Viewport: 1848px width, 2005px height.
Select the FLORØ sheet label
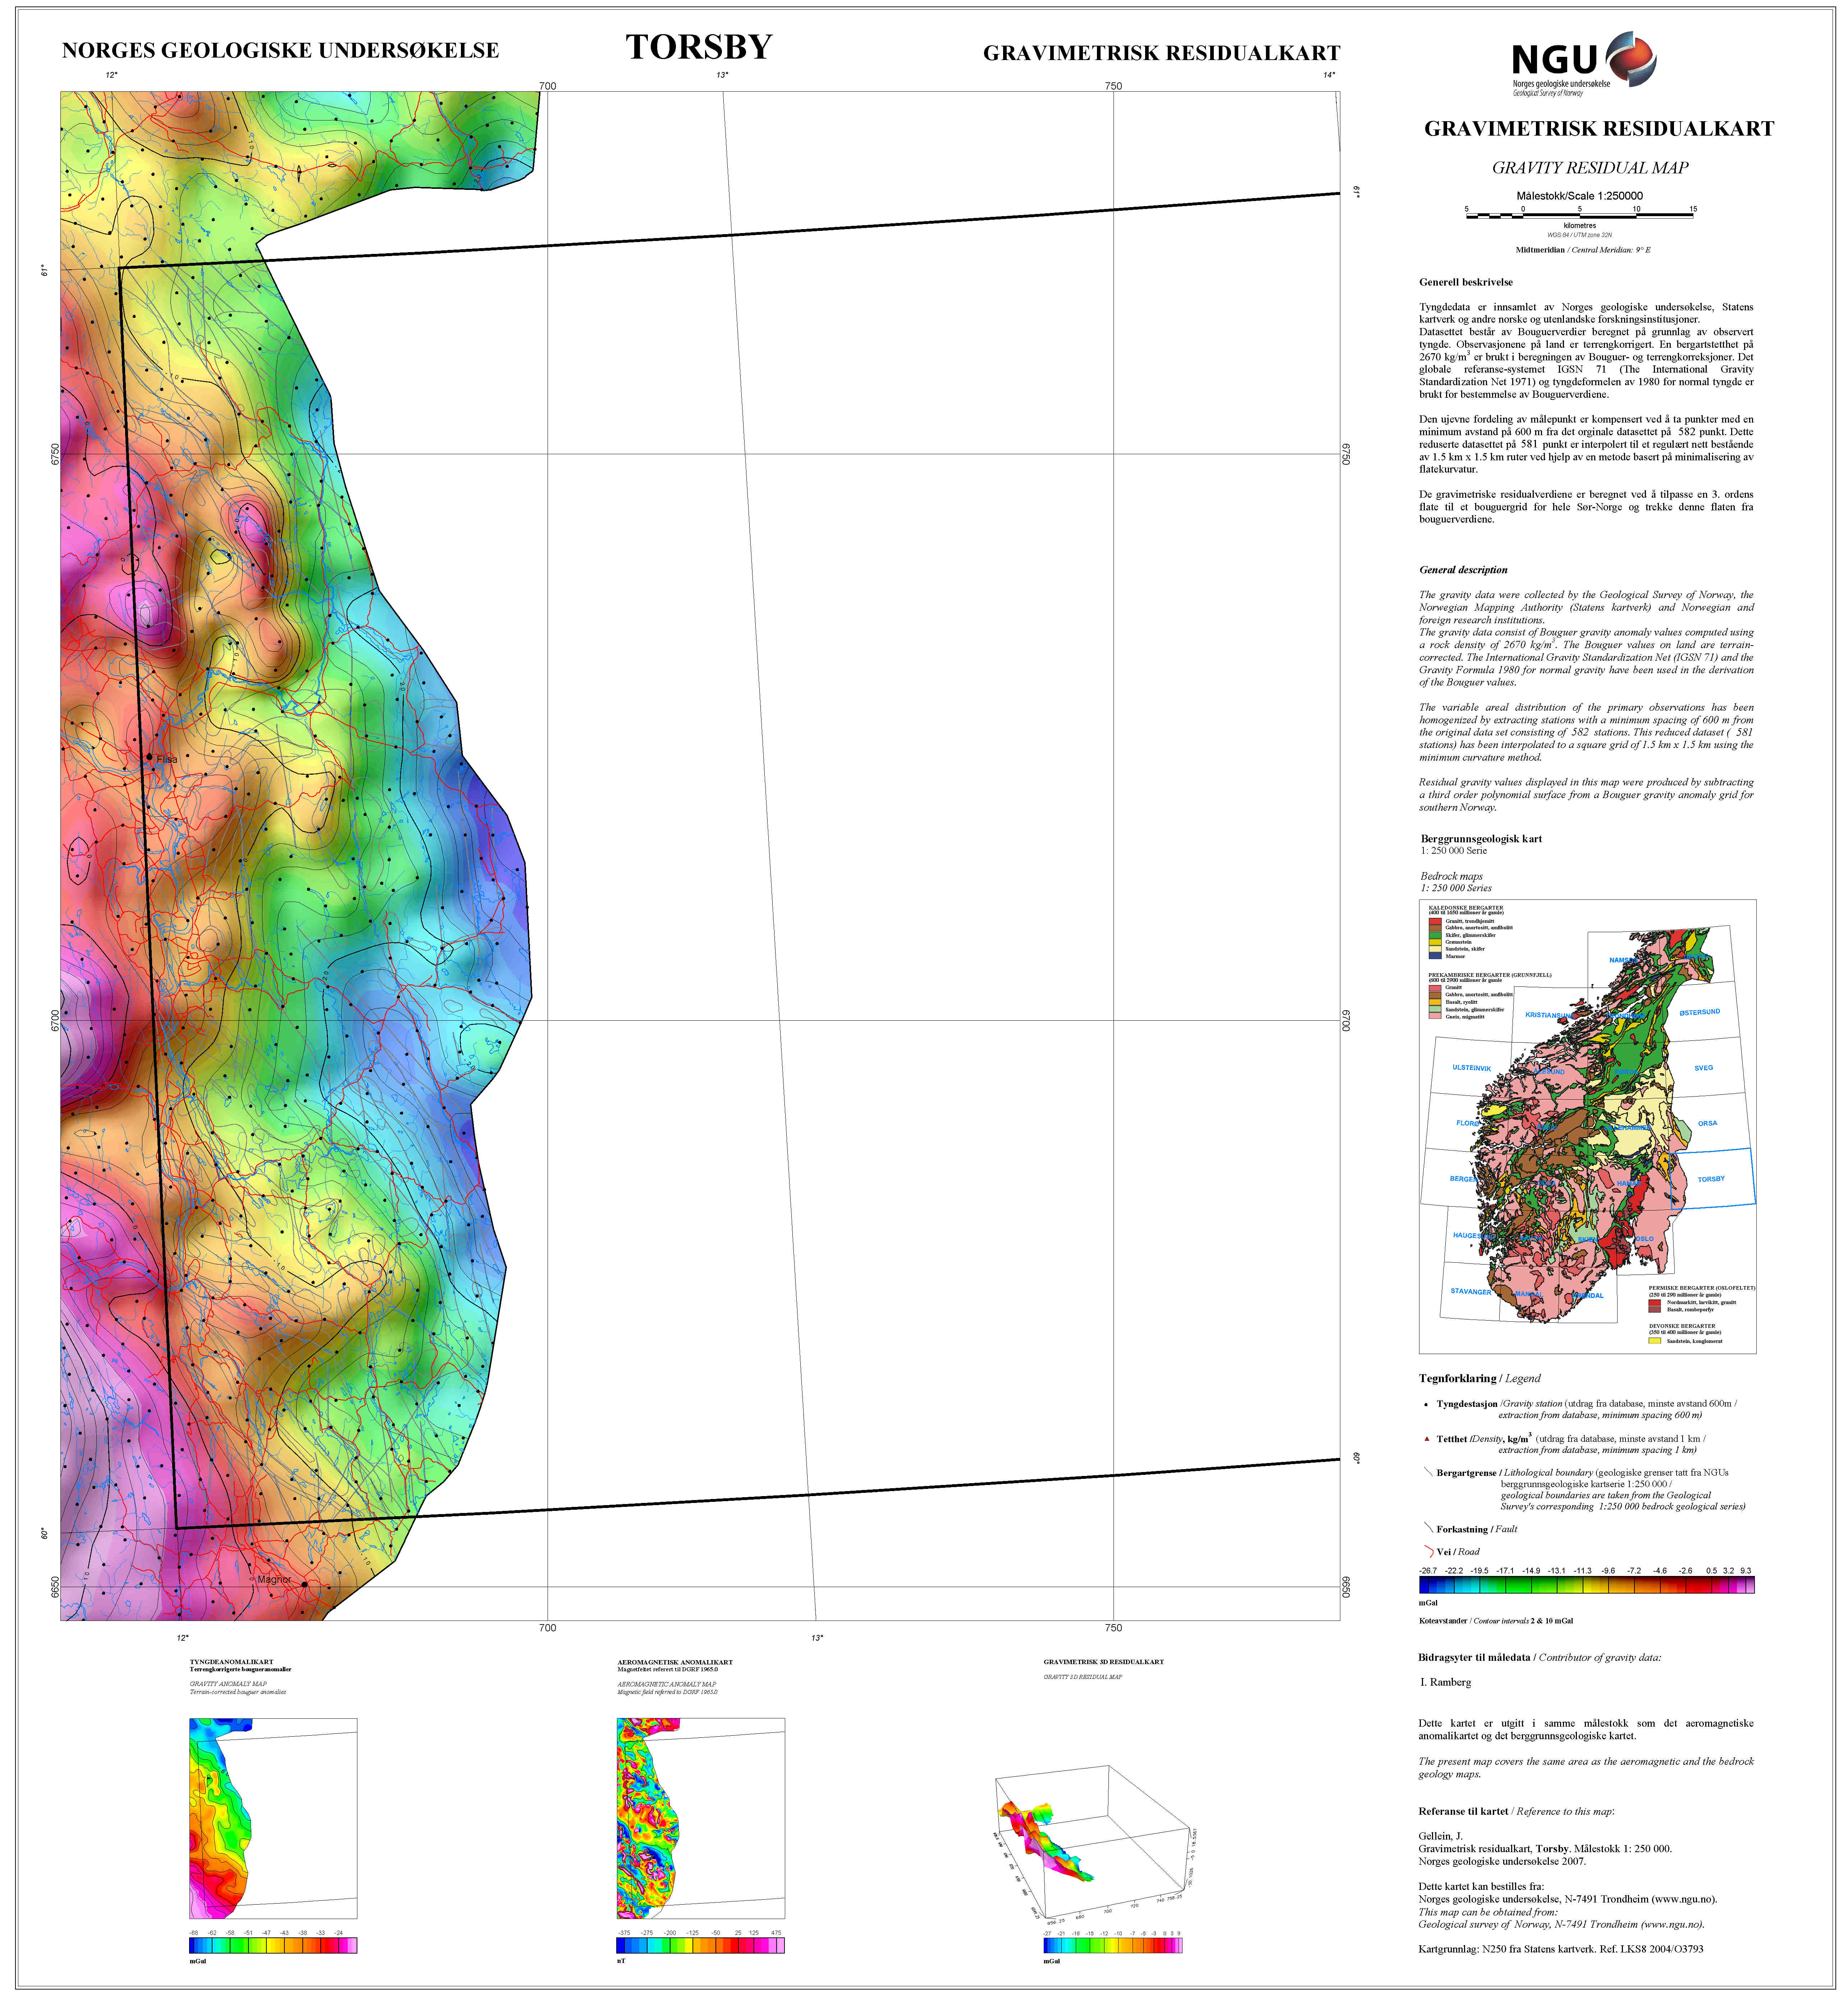point(1468,1124)
